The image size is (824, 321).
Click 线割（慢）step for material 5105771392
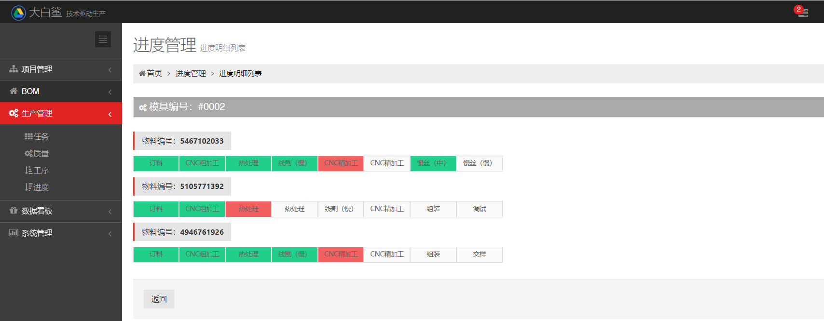(341, 209)
